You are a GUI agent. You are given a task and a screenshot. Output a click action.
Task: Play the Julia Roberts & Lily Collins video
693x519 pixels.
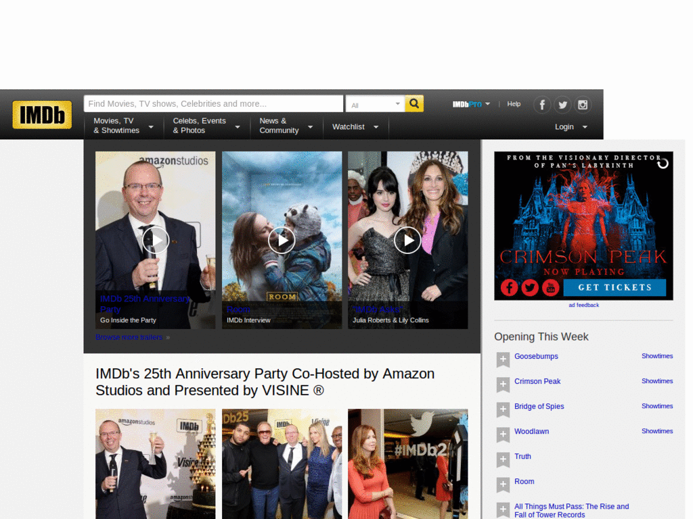[x=407, y=240]
